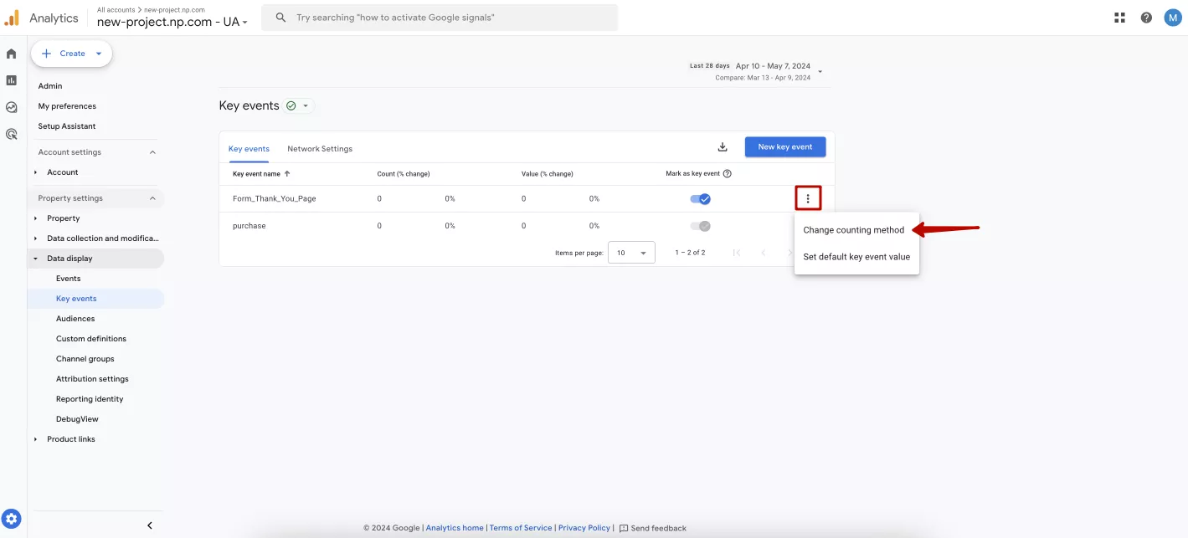Expand the Property tree item

point(36,218)
